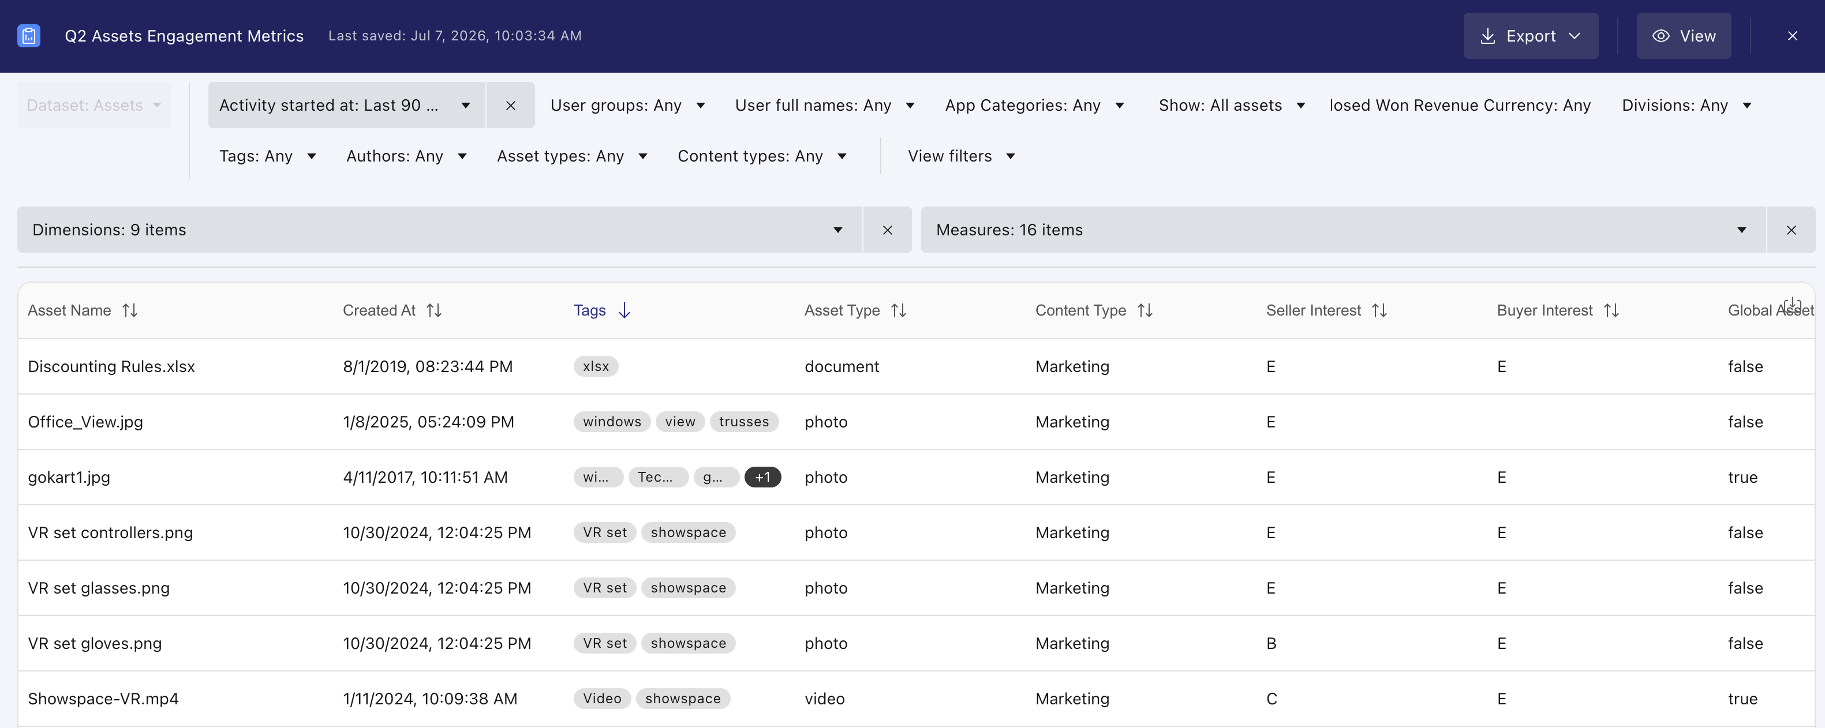
Task: Sort by Content Type column
Action: point(1145,310)
